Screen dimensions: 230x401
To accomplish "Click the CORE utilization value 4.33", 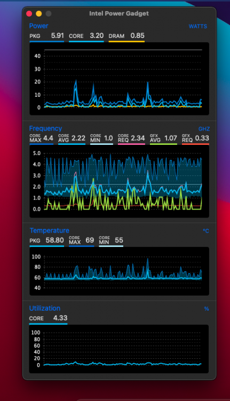I will pos(60,318).
